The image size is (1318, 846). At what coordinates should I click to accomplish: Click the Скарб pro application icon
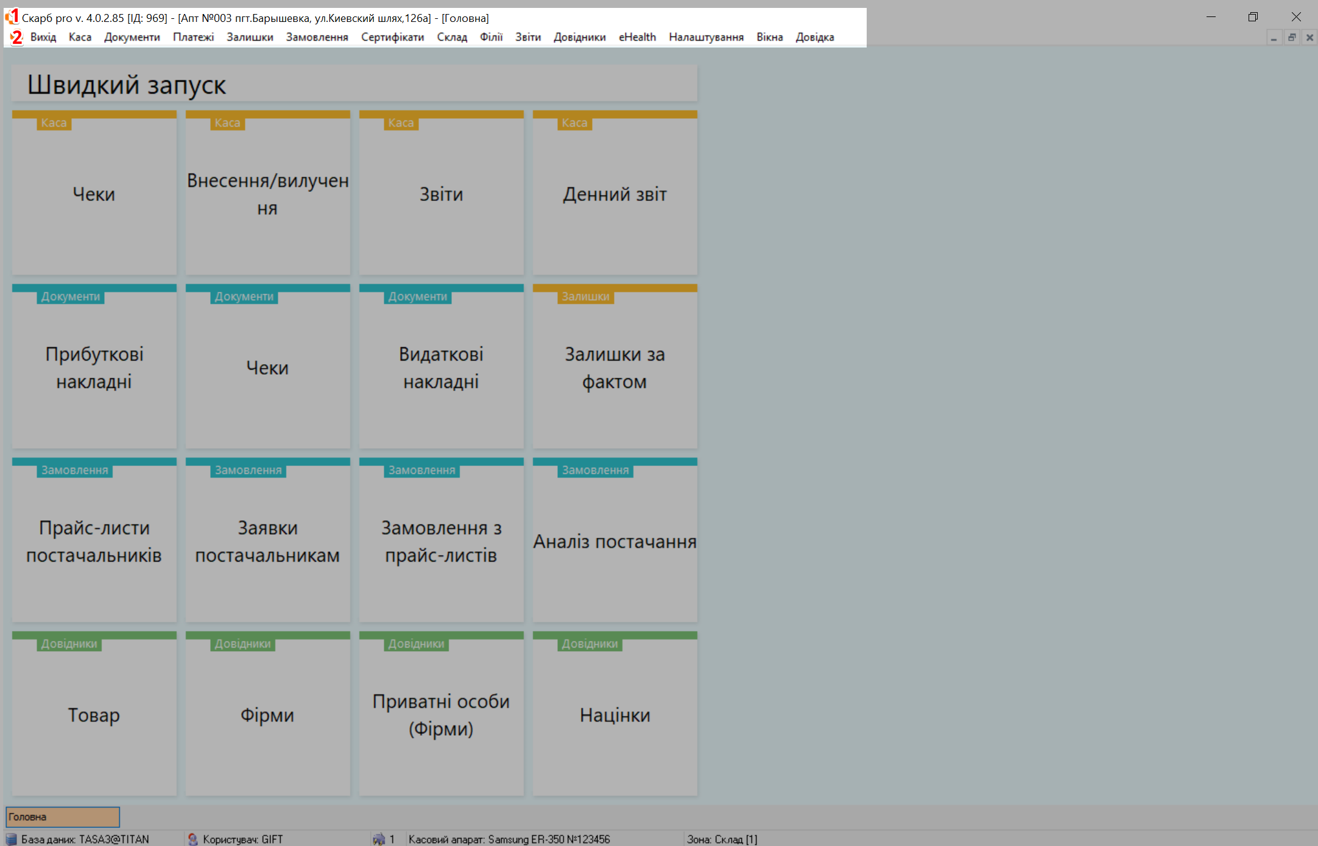click(12, 17)
